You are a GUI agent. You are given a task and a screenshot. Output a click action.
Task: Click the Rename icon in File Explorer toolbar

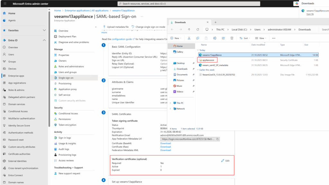pyautogui.click(x=215, y=38)
